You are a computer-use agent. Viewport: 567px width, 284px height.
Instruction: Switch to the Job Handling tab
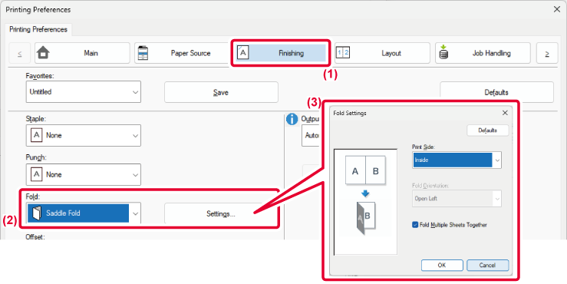coord(483,53)
